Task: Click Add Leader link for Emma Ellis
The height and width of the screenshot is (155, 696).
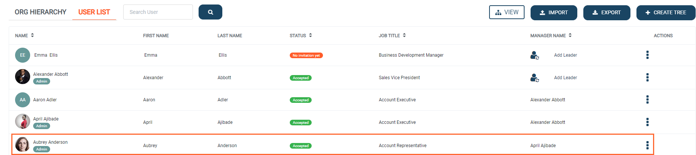Action: click(565, 55)
